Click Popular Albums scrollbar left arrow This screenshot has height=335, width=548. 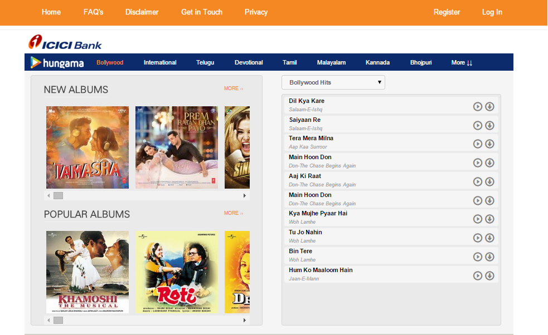pos(49,320)
